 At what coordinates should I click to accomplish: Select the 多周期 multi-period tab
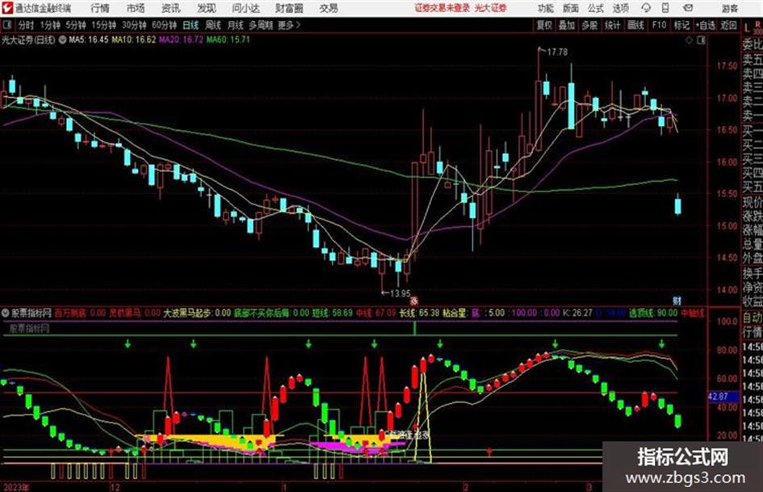point(260,25)
